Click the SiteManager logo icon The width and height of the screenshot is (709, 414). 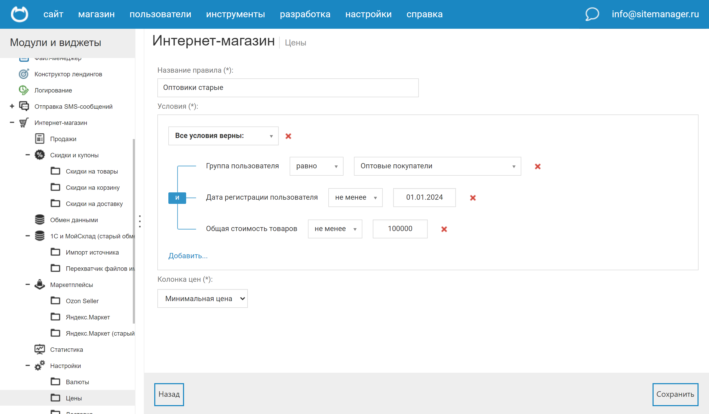click(x=19, y=14)
